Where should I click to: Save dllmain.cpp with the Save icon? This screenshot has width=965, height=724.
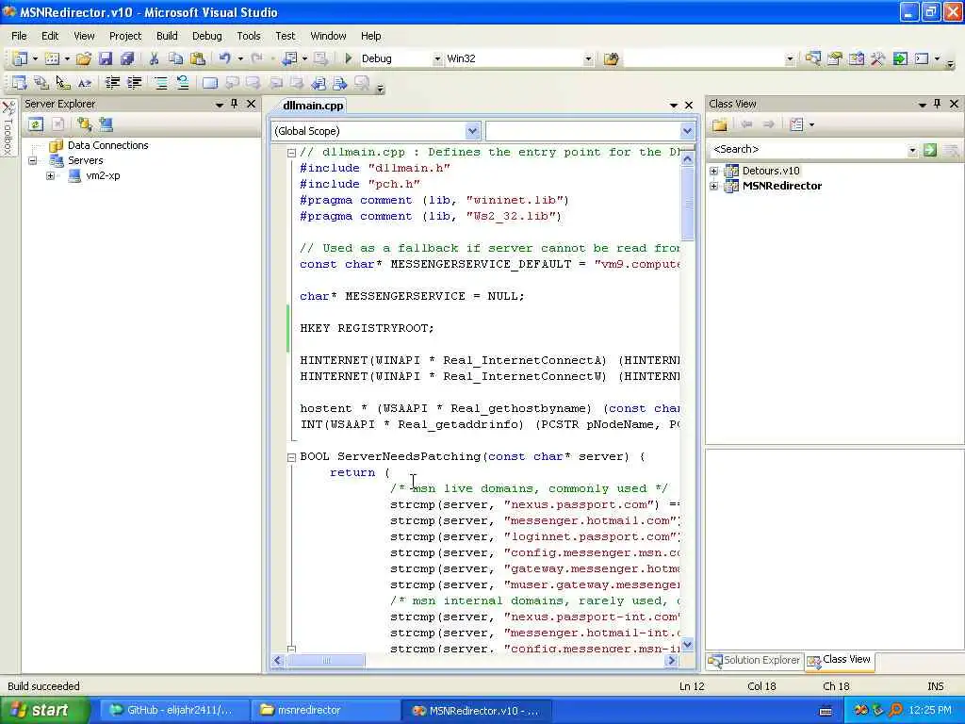pyautogui.click(x=106, y=58)
